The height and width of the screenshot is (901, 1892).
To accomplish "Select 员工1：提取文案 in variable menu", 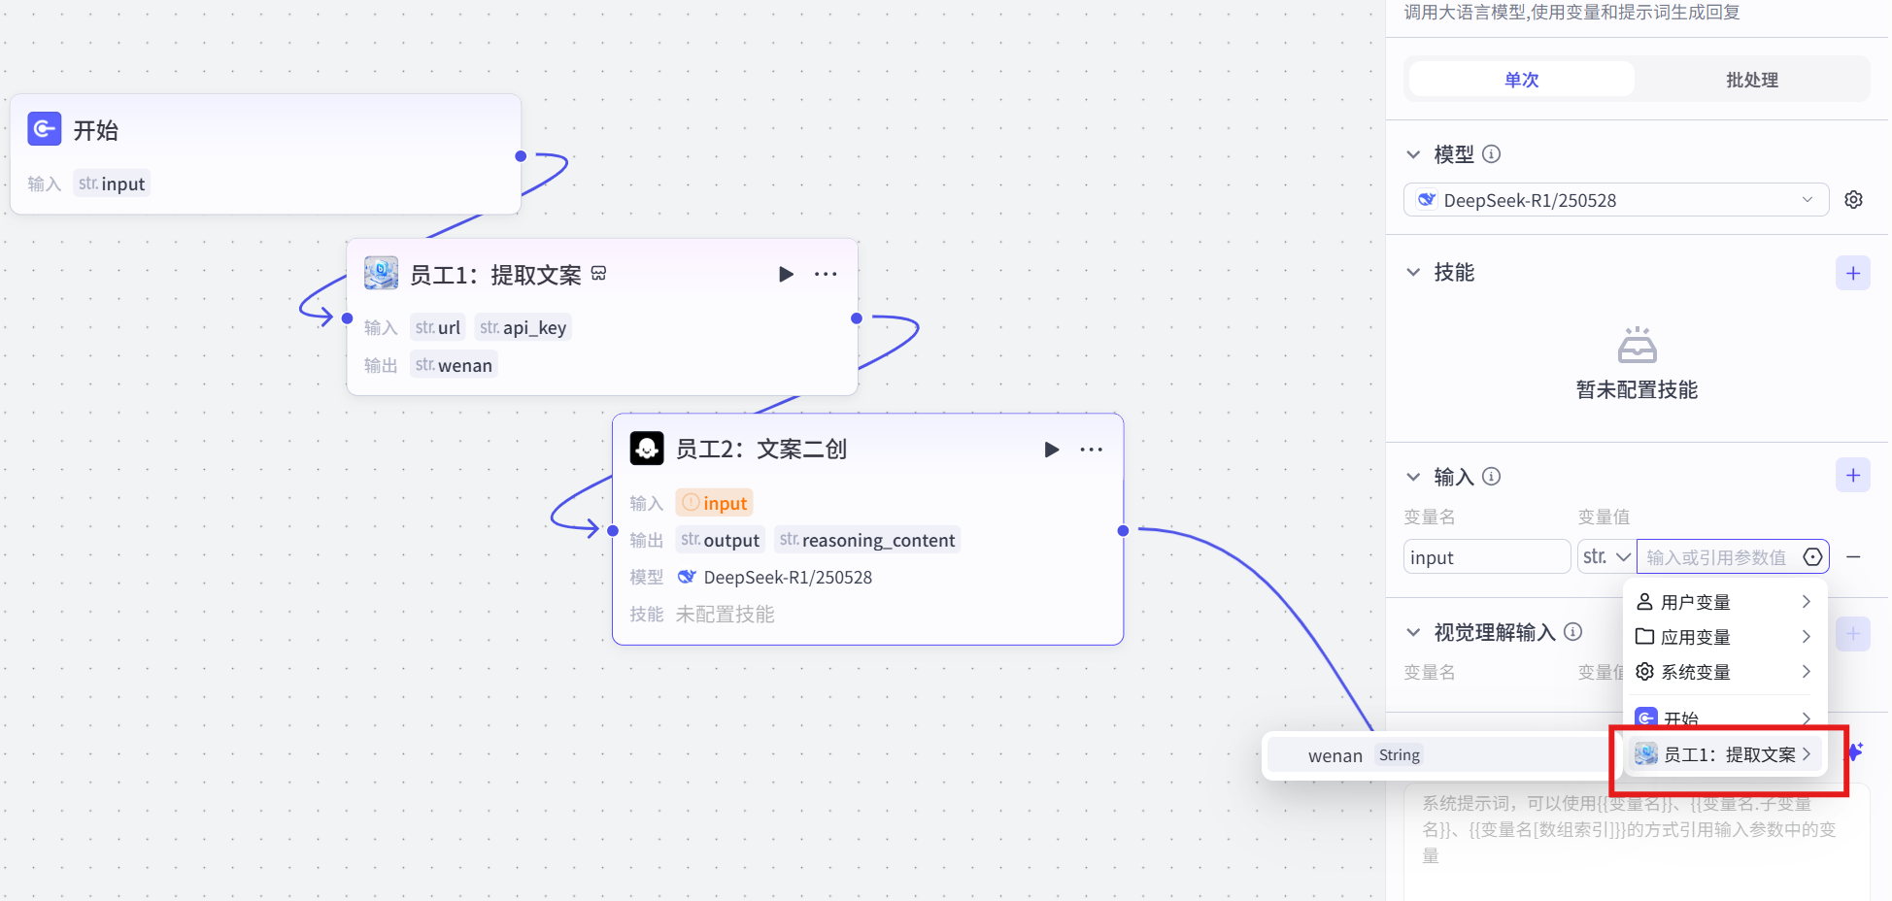I will (x=1725, y=754).
